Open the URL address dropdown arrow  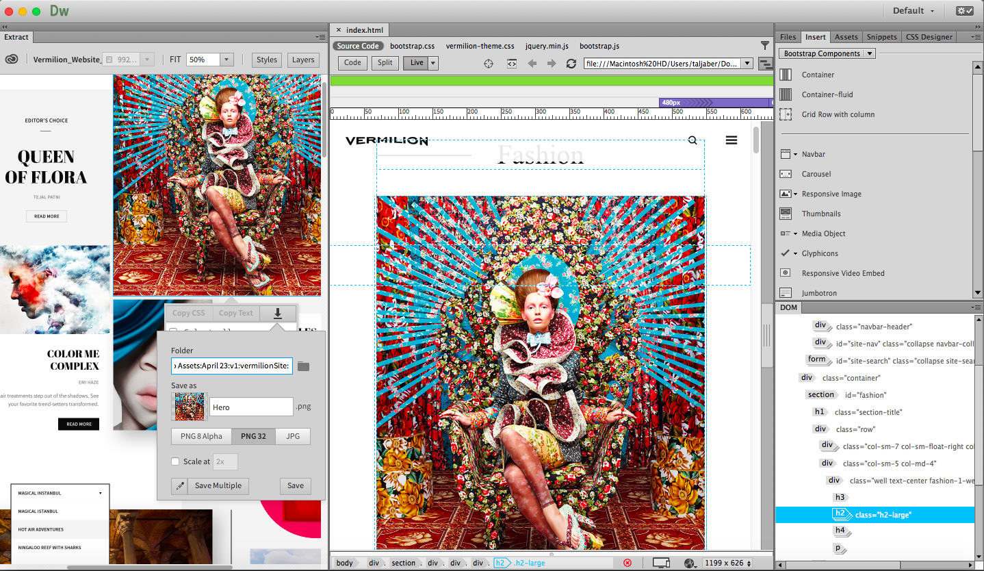pyautogui.click(x=747, y=64)
